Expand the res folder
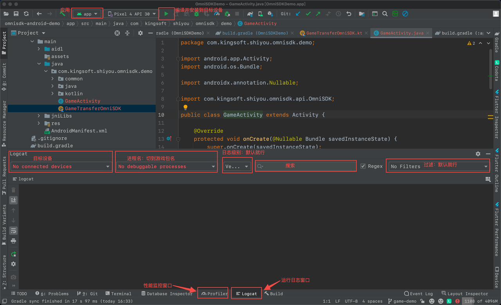Screen dimensions: 501x305 pos(39,123)
